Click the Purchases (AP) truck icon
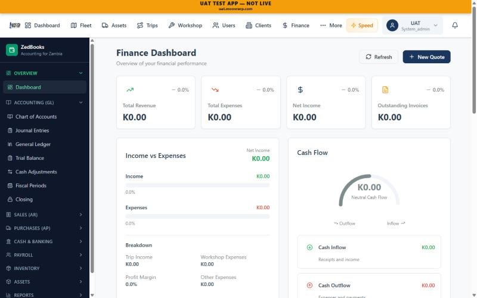This screenshot has height=298, width=477. pos(8,228)
